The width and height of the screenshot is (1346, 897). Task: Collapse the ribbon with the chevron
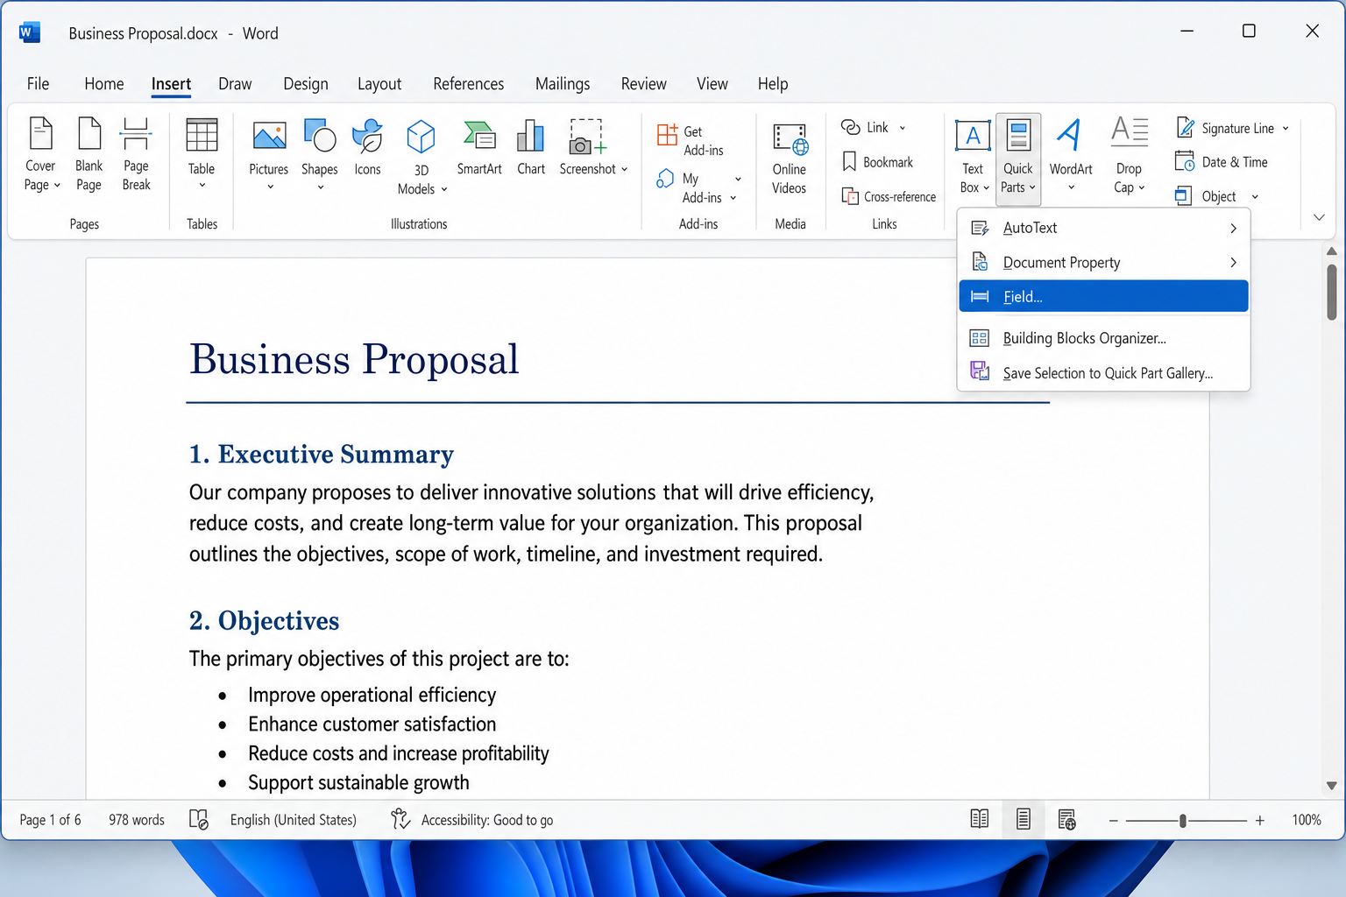coord(1319,216)
